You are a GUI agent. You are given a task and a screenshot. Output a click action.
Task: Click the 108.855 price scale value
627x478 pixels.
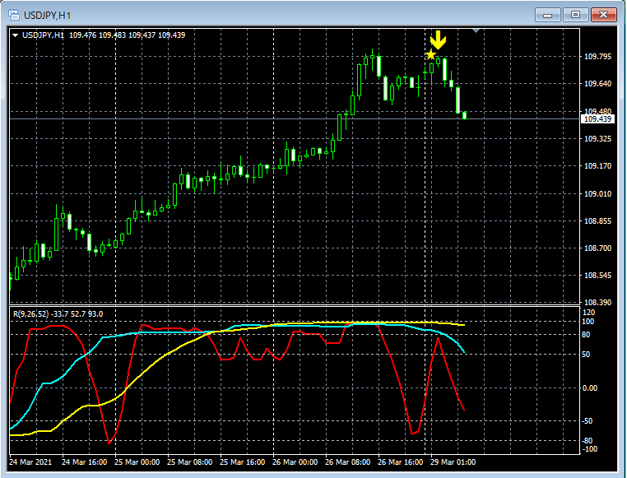[598, 221]
